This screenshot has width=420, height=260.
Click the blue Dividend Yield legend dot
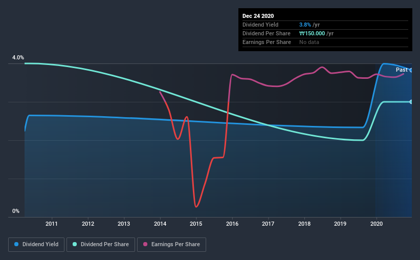[x=16, y=244]
